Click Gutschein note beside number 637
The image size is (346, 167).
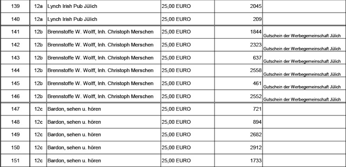(302, 62)
